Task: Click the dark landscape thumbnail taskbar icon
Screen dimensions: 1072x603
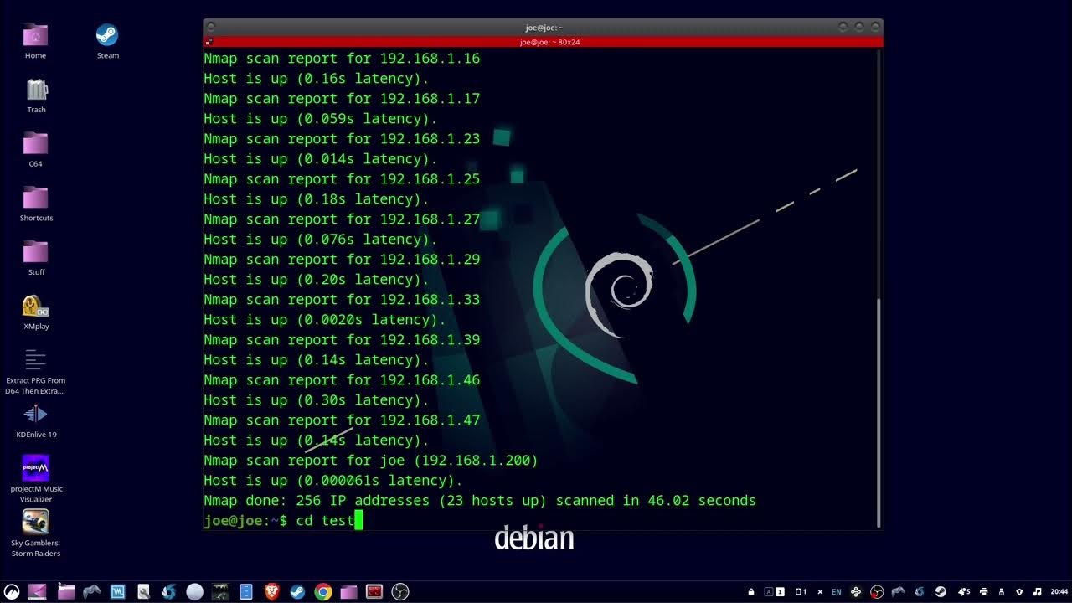Action: [220, 591]
